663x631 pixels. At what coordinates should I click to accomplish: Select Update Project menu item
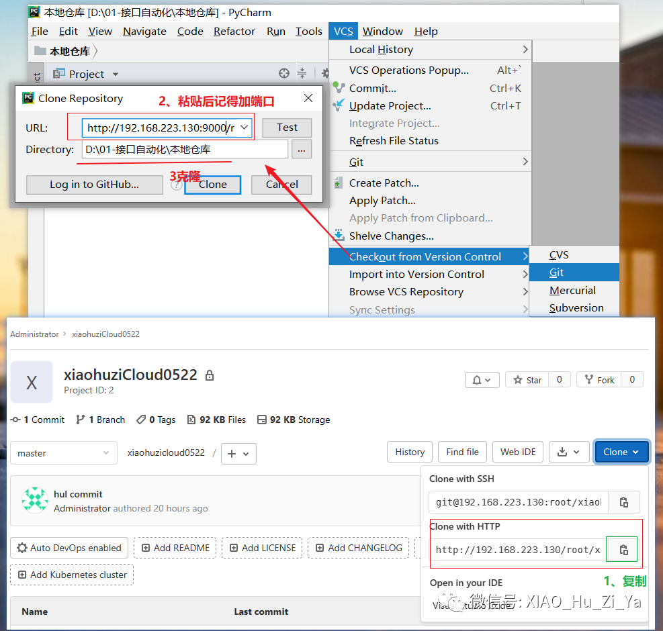click(x=430, y=105)
